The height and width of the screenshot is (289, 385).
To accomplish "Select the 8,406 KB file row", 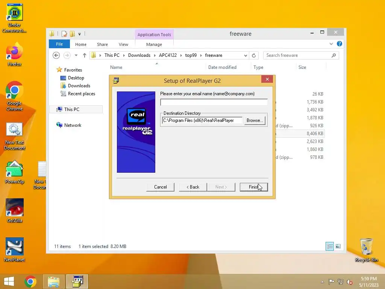I will pos(300,134).
